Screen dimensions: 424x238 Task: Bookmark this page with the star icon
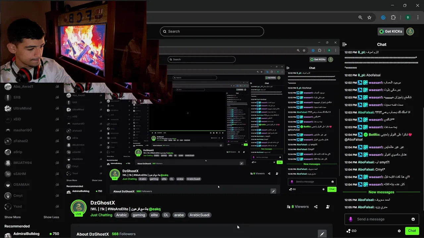(x=369, y=18)
